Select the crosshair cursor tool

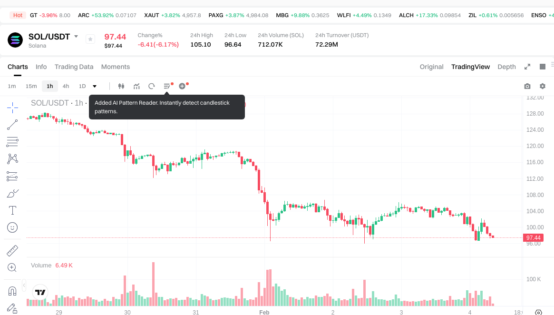pos(12,107)
